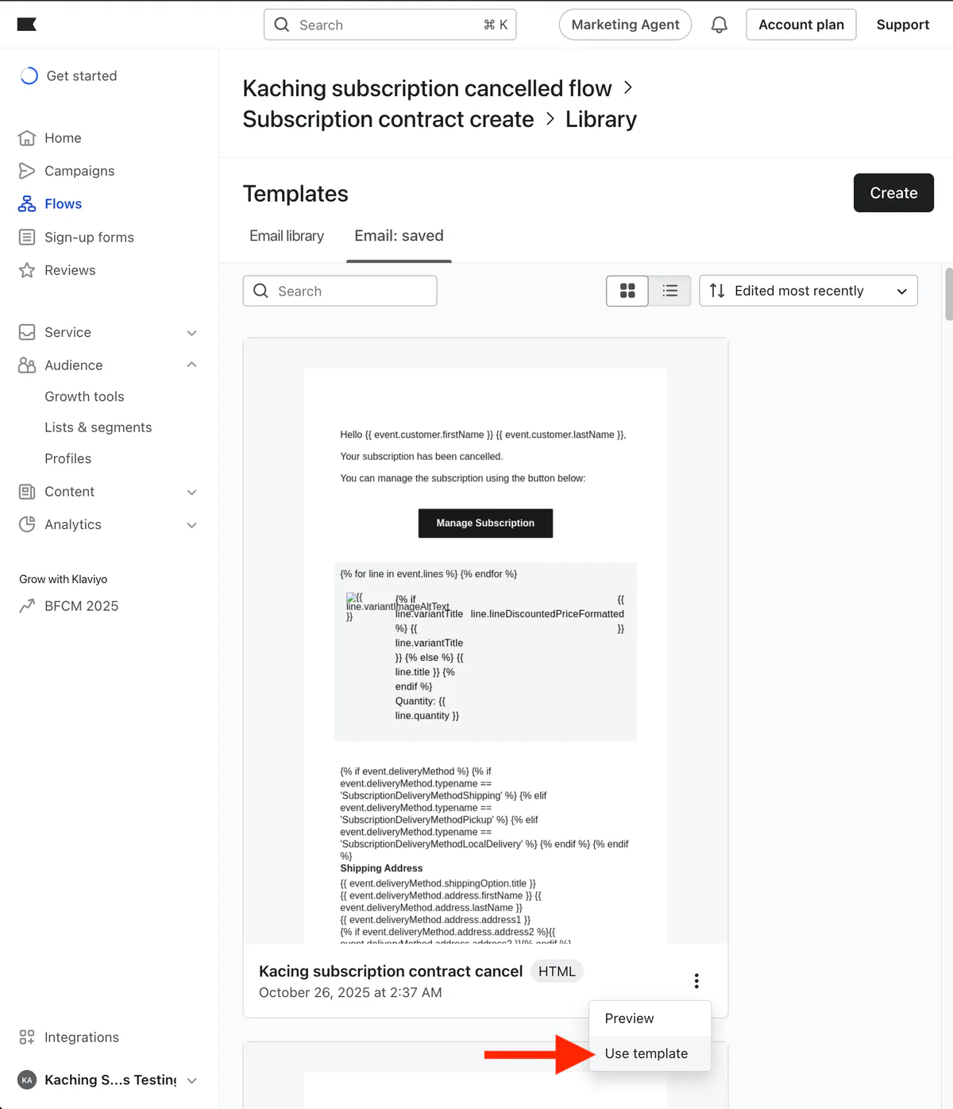
Task: Click the templates Search field
Action: (x=340, y=291)
